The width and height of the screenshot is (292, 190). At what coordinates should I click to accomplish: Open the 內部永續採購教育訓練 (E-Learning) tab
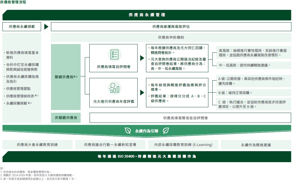pos(183,145)
